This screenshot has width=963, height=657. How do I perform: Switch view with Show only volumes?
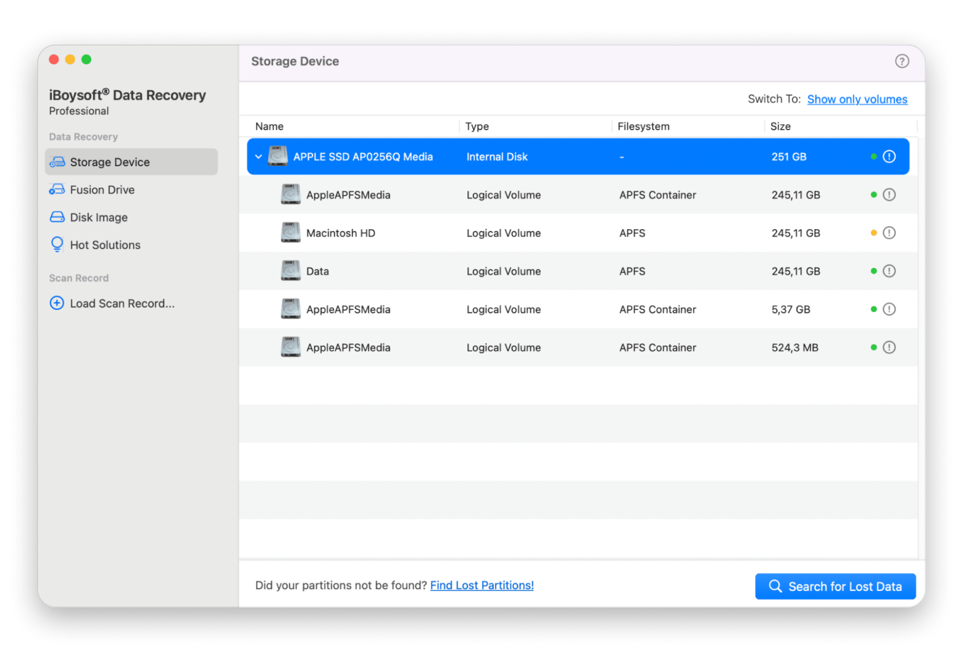pos(857,99)
